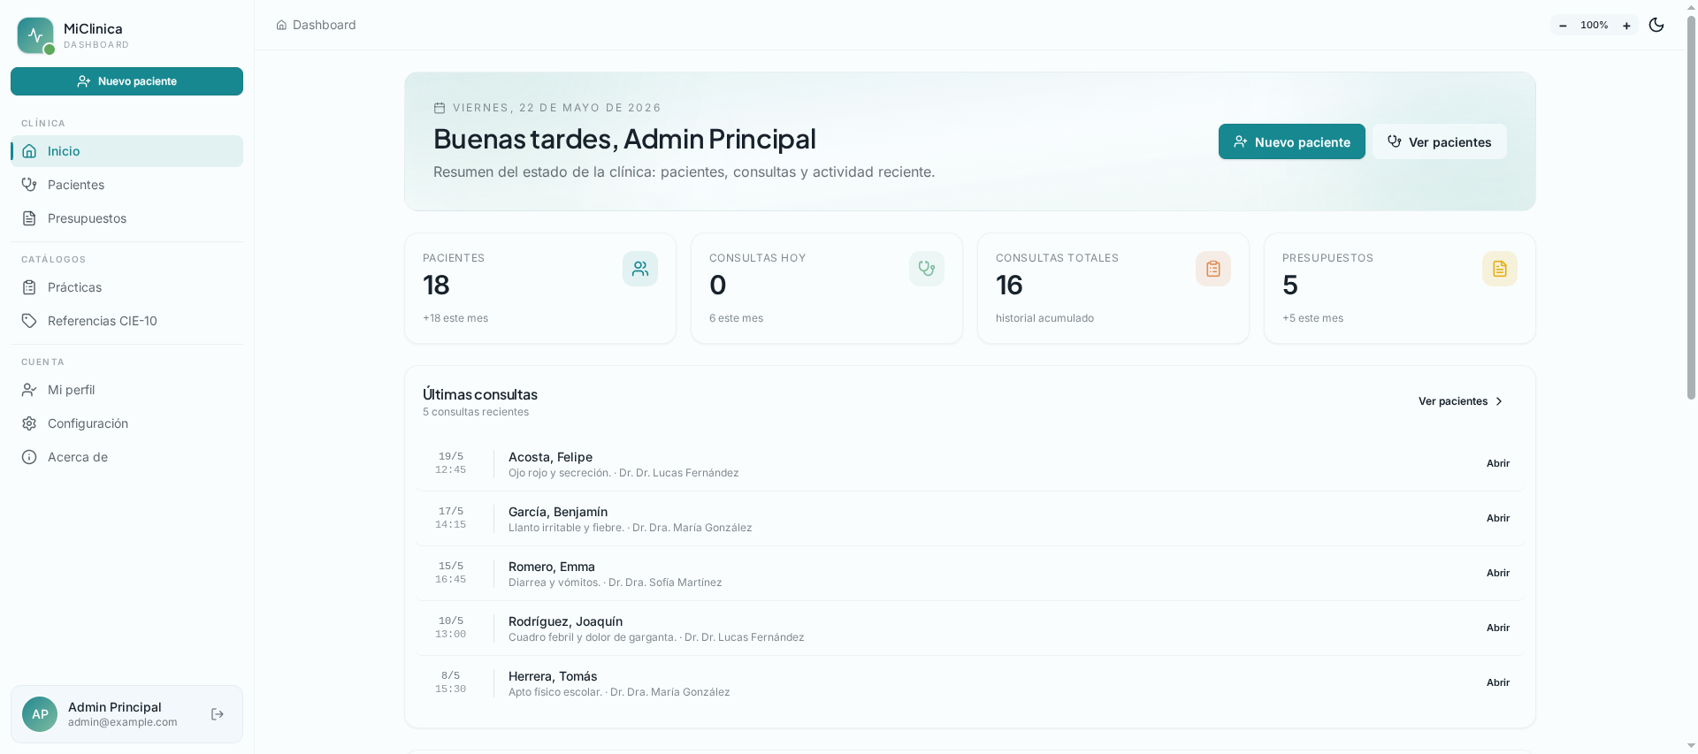Viewport: 1698px width, 754px height.
Task: Click Nuevo paciente in the welcome banner
Action: (x=1292, y=141)
